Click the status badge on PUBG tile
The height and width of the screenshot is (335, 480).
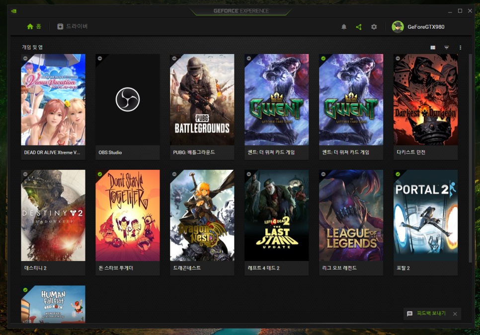(174, 58)
